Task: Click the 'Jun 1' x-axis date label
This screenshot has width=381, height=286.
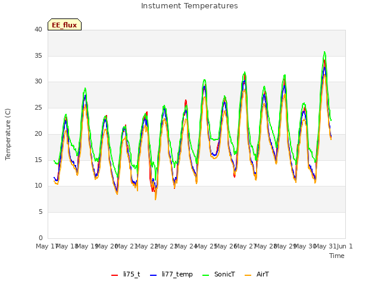Action: tap(345, 246)
